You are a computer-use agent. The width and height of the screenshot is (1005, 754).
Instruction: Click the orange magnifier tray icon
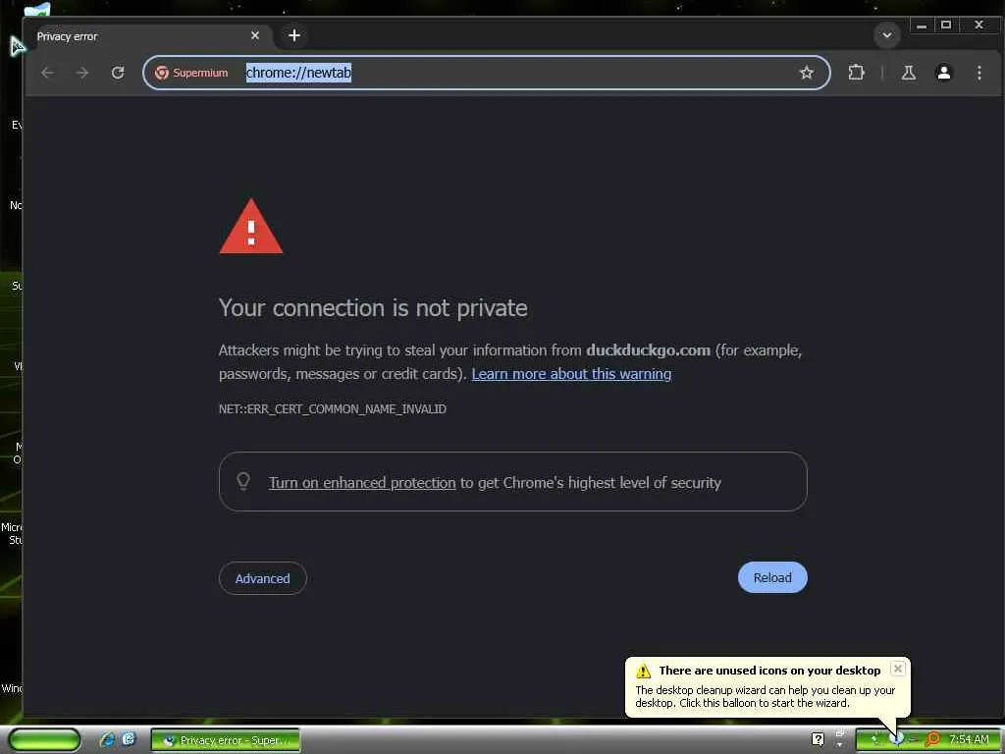click(932, 739)
